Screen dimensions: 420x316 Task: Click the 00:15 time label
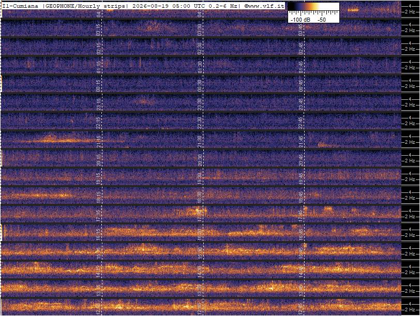[x=98, y=85]
